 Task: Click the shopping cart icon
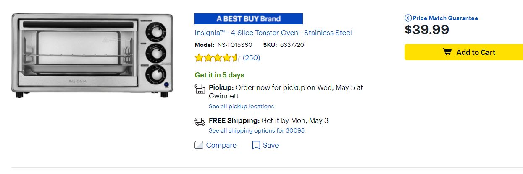coord(447,52)
